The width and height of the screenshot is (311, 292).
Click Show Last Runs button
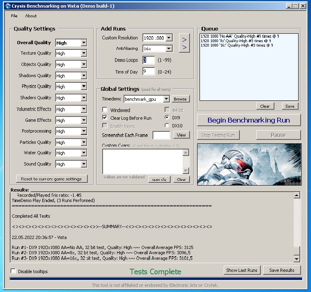(x=242, y=270)
